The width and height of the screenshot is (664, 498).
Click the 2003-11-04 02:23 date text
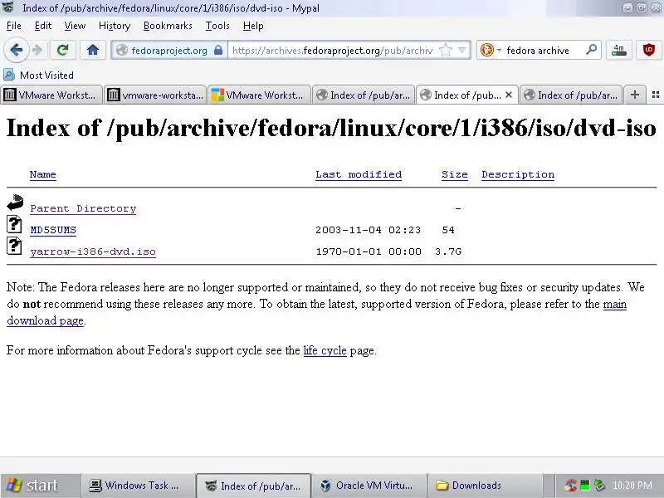click(x=368, y=230)
